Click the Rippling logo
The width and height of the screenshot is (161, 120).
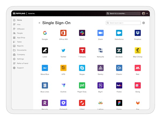[x=19, y=13]
